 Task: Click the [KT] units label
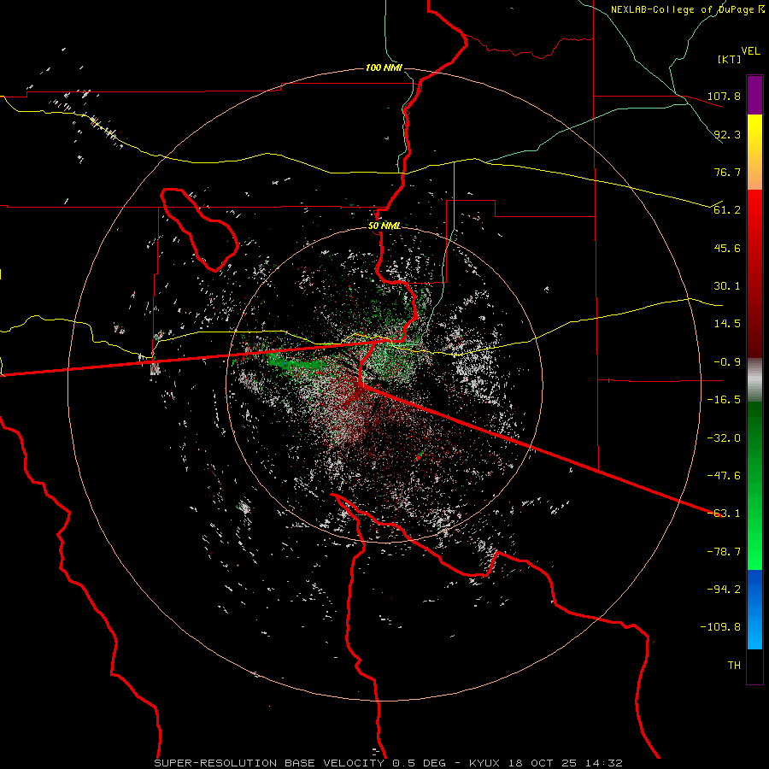coord(730,59)
